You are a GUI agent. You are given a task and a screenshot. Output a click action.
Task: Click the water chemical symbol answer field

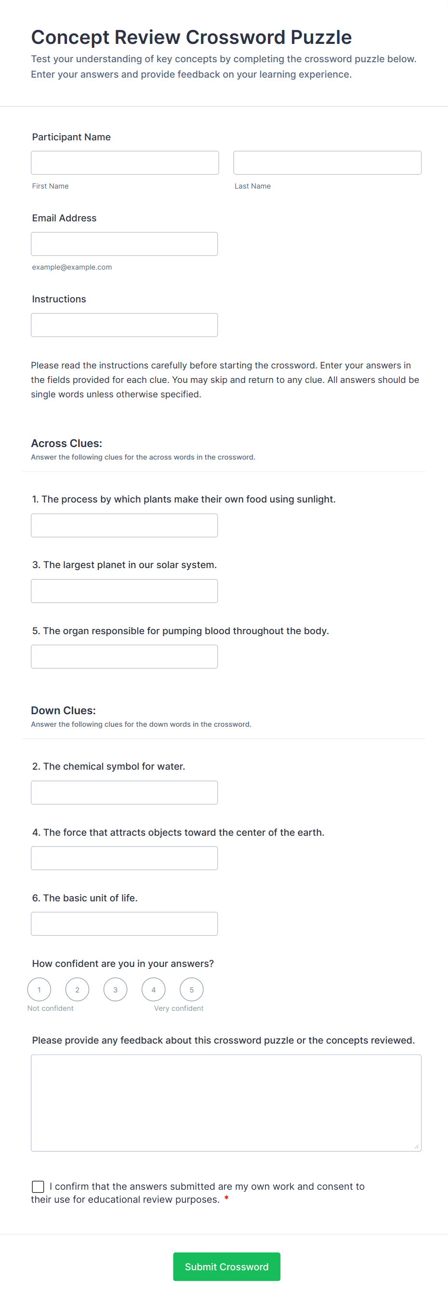click(124, 792)
